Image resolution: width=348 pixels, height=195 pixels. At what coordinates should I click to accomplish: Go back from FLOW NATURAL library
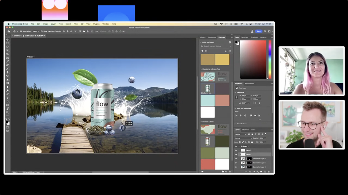(x=201, y=42)
